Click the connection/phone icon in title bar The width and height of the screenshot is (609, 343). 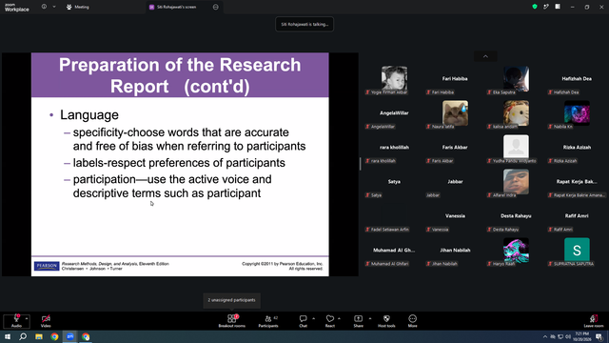[546, 7]
